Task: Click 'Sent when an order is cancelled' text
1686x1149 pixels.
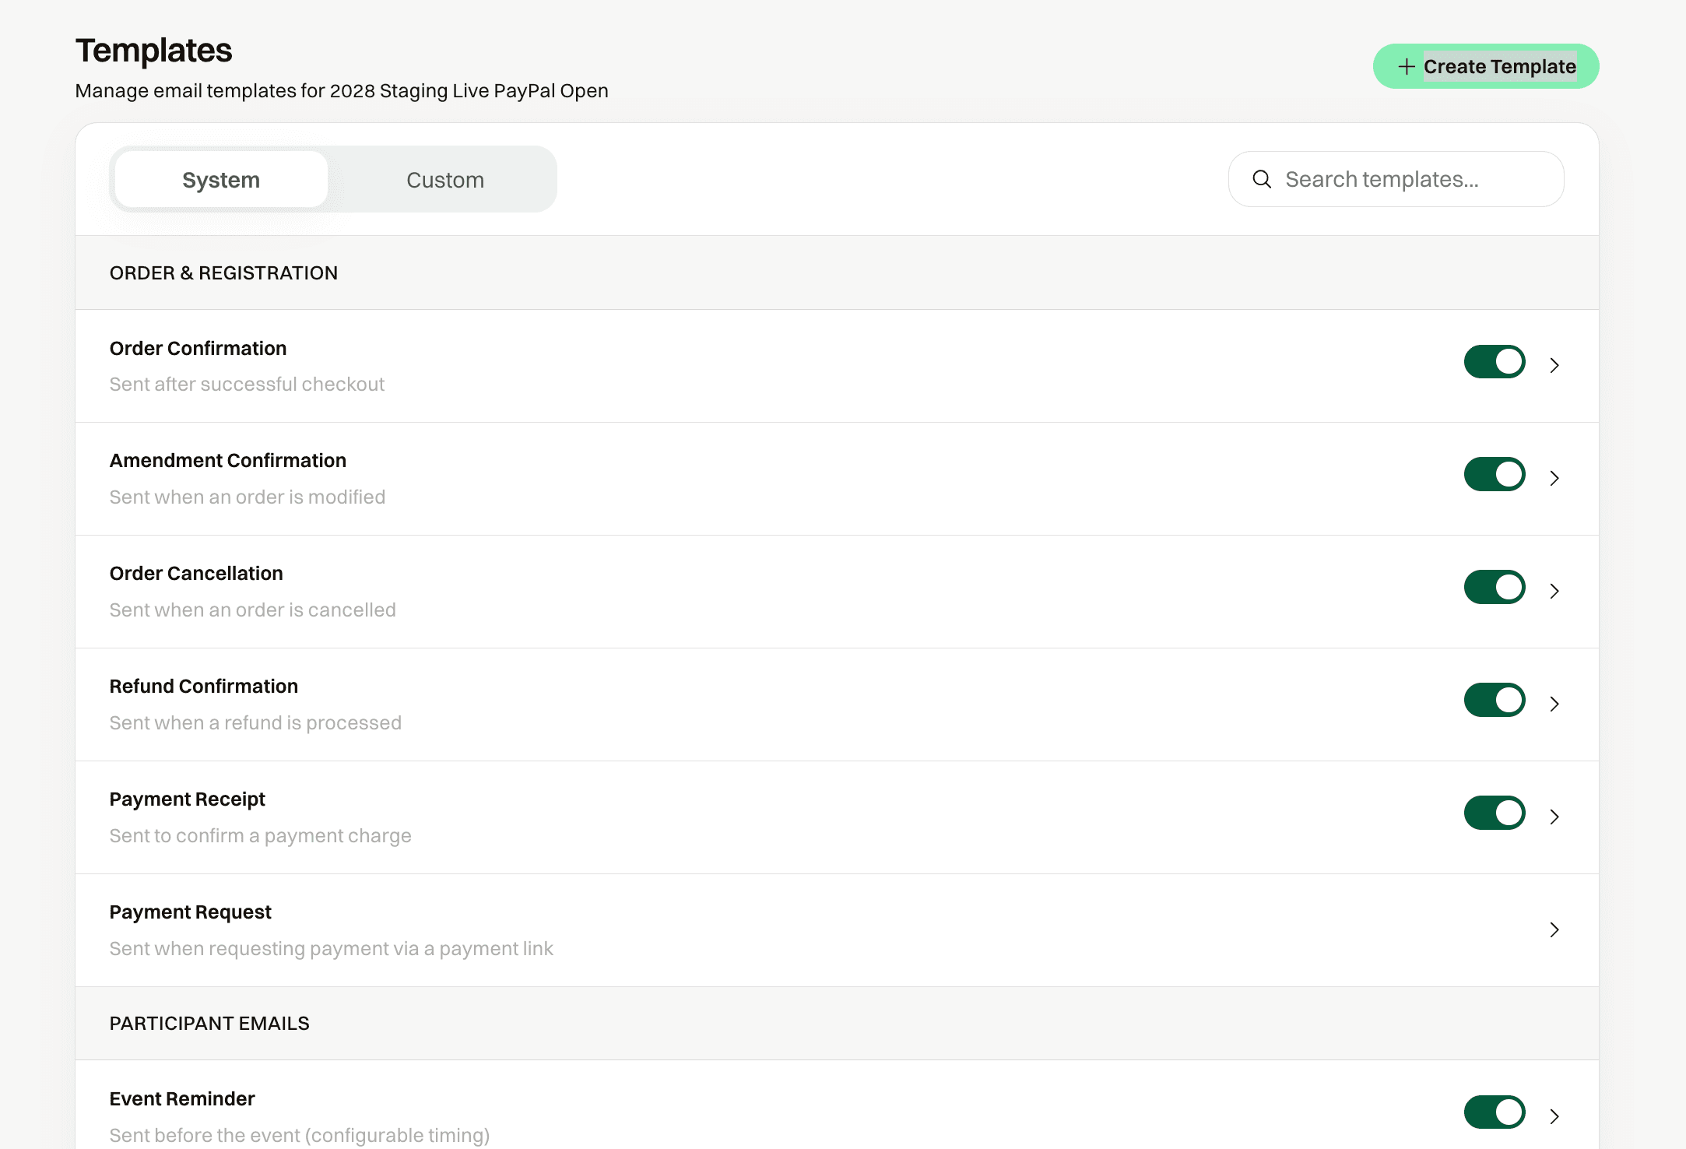Action: 253,610
